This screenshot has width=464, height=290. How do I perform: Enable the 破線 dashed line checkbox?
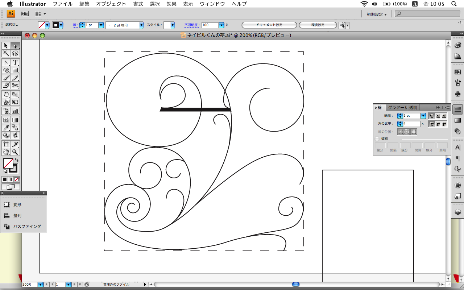pos(377,138)
